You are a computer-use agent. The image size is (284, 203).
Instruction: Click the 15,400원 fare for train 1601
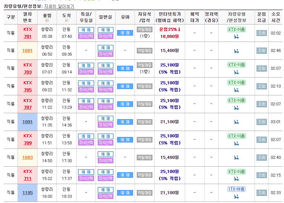170,50
